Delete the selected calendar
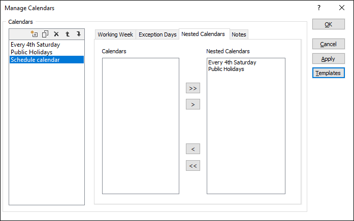Image resolution: width=354 pixels, height=221 pixels. [x=56, y=34]
